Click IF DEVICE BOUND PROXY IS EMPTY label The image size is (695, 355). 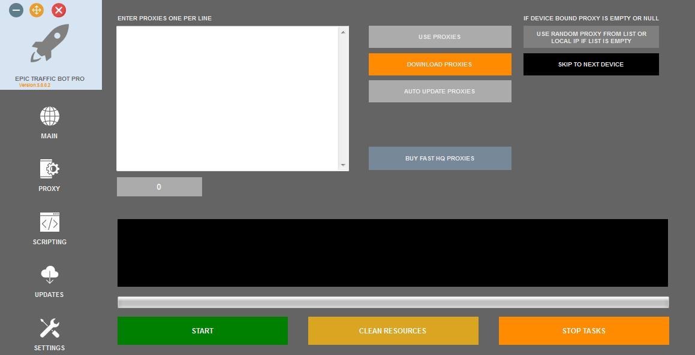pos(591,18)
